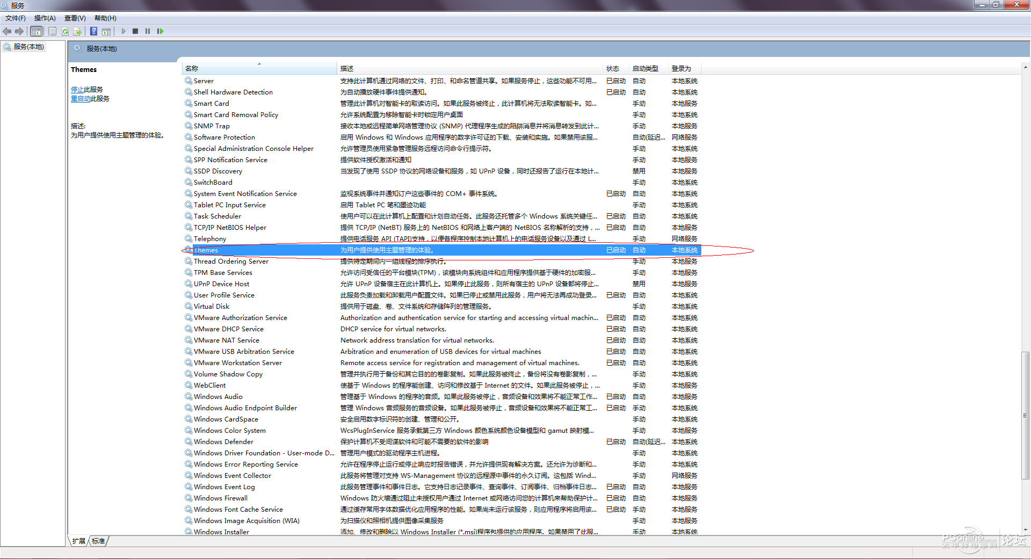Sort by the 描述 column header
1031x559 pixels.
pyautogui.click(x=470, y=68)
